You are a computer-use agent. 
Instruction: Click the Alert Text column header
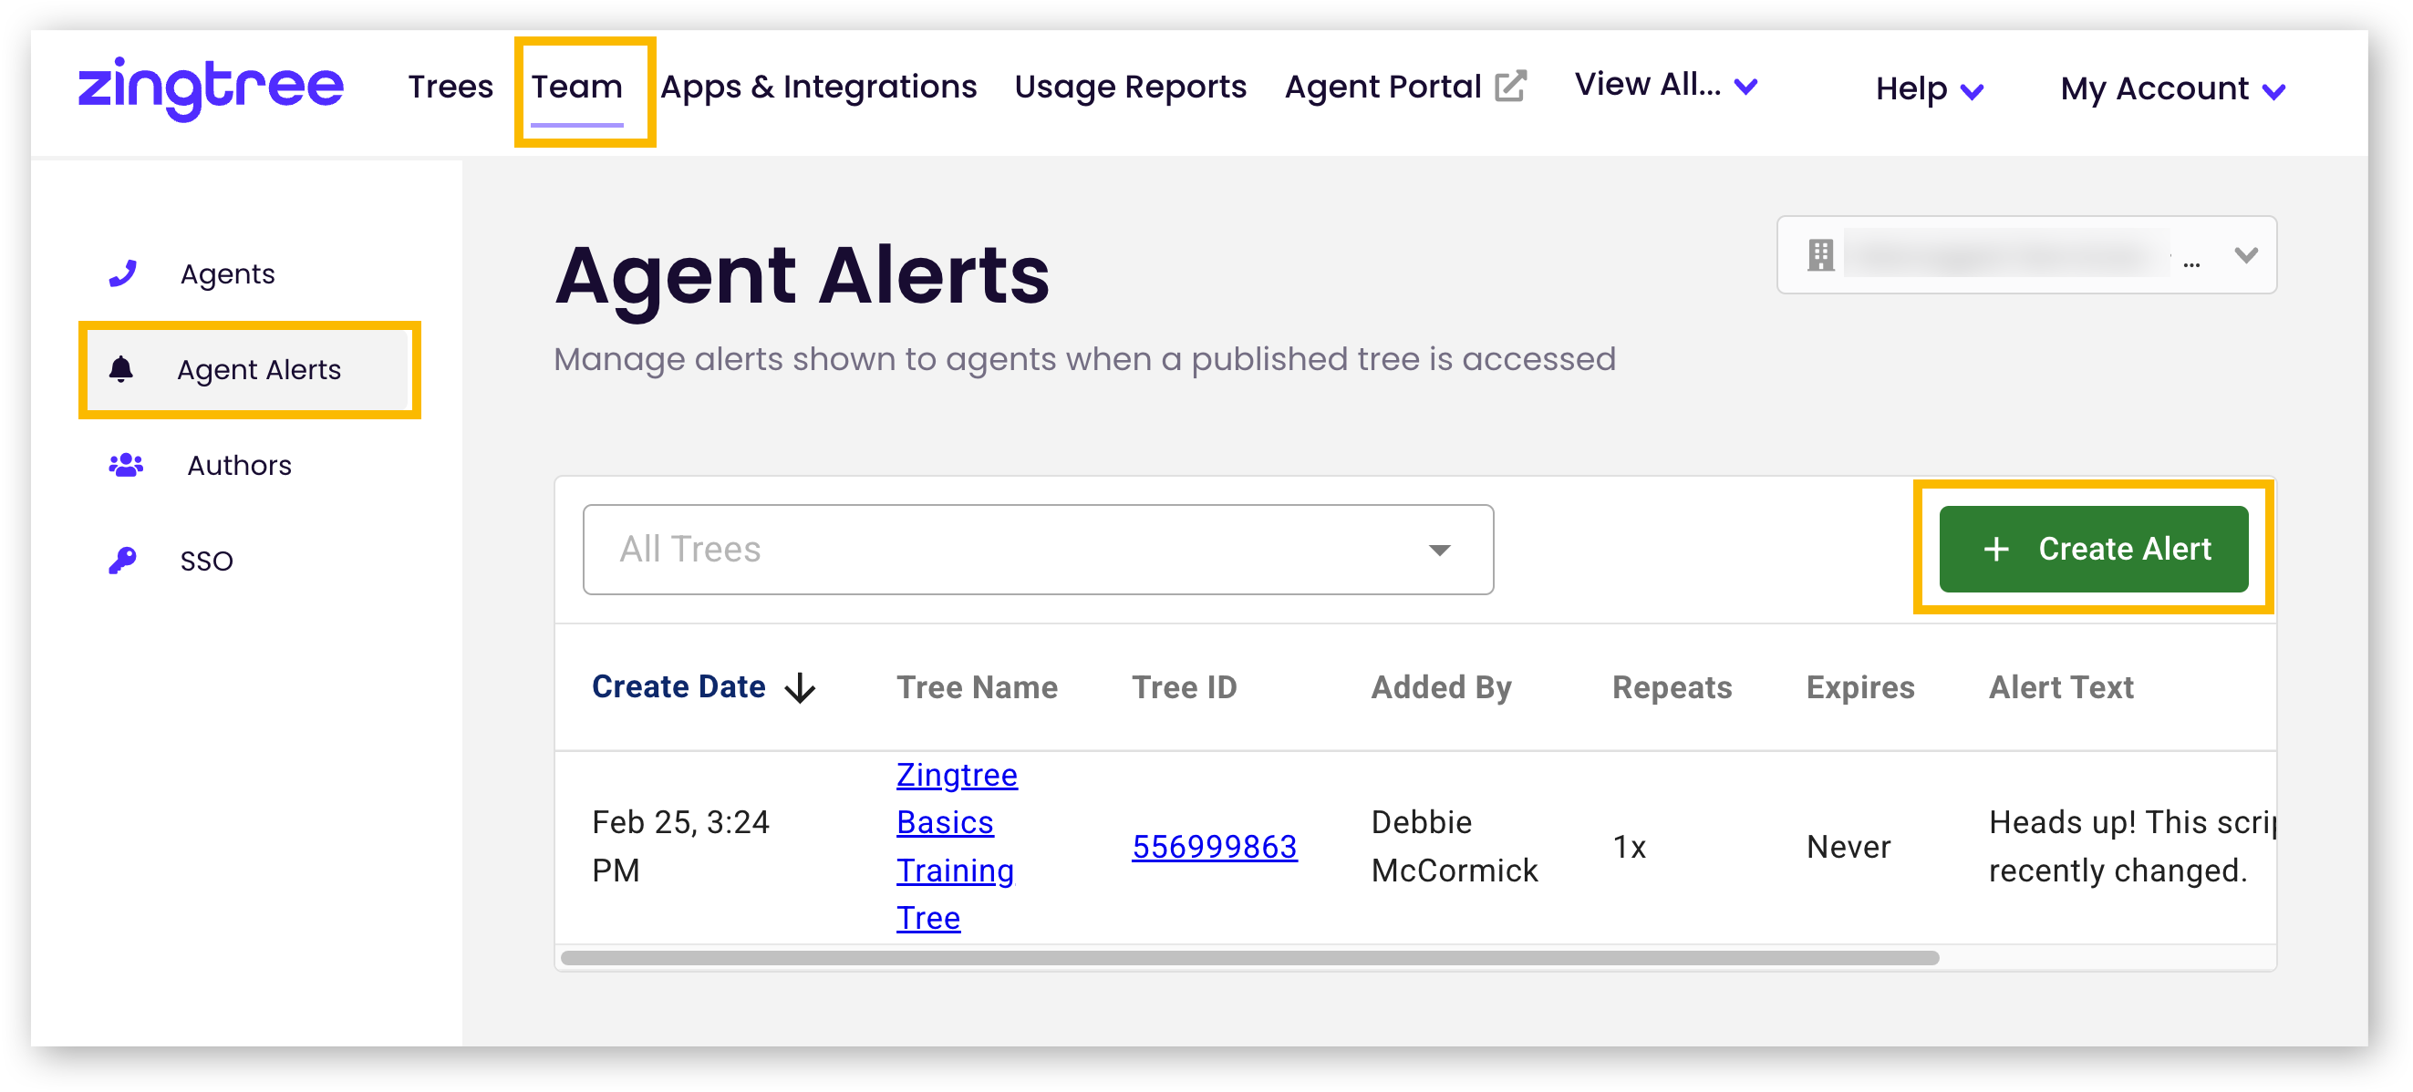pyautogui.click(x=2061, y=687)
